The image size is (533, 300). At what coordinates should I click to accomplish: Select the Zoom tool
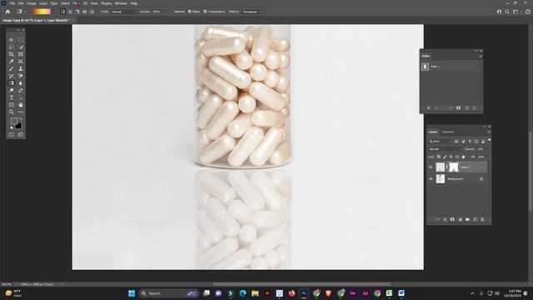click(11, 112)
